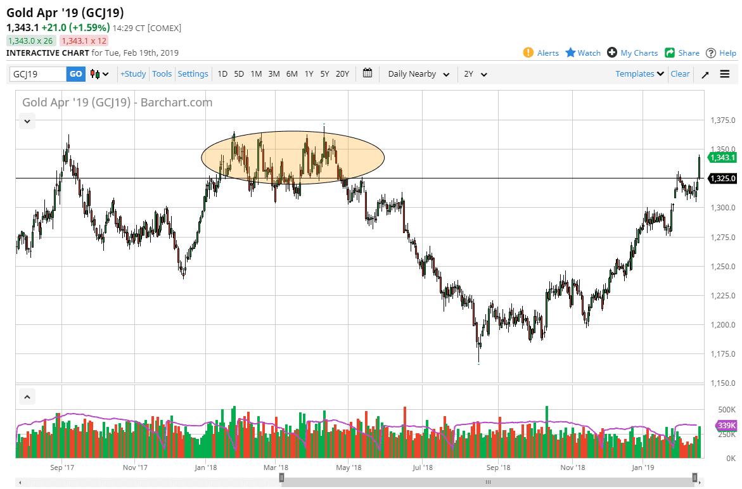Open the 2Y period dropdown
This screenshot has width=742, height=489.
[475, 74]
